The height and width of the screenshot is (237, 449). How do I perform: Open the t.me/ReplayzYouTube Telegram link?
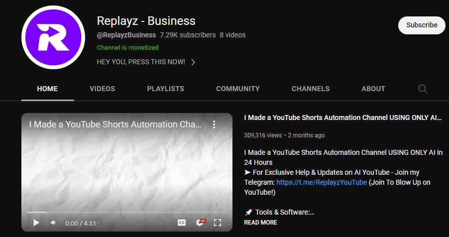pos(322,182)
